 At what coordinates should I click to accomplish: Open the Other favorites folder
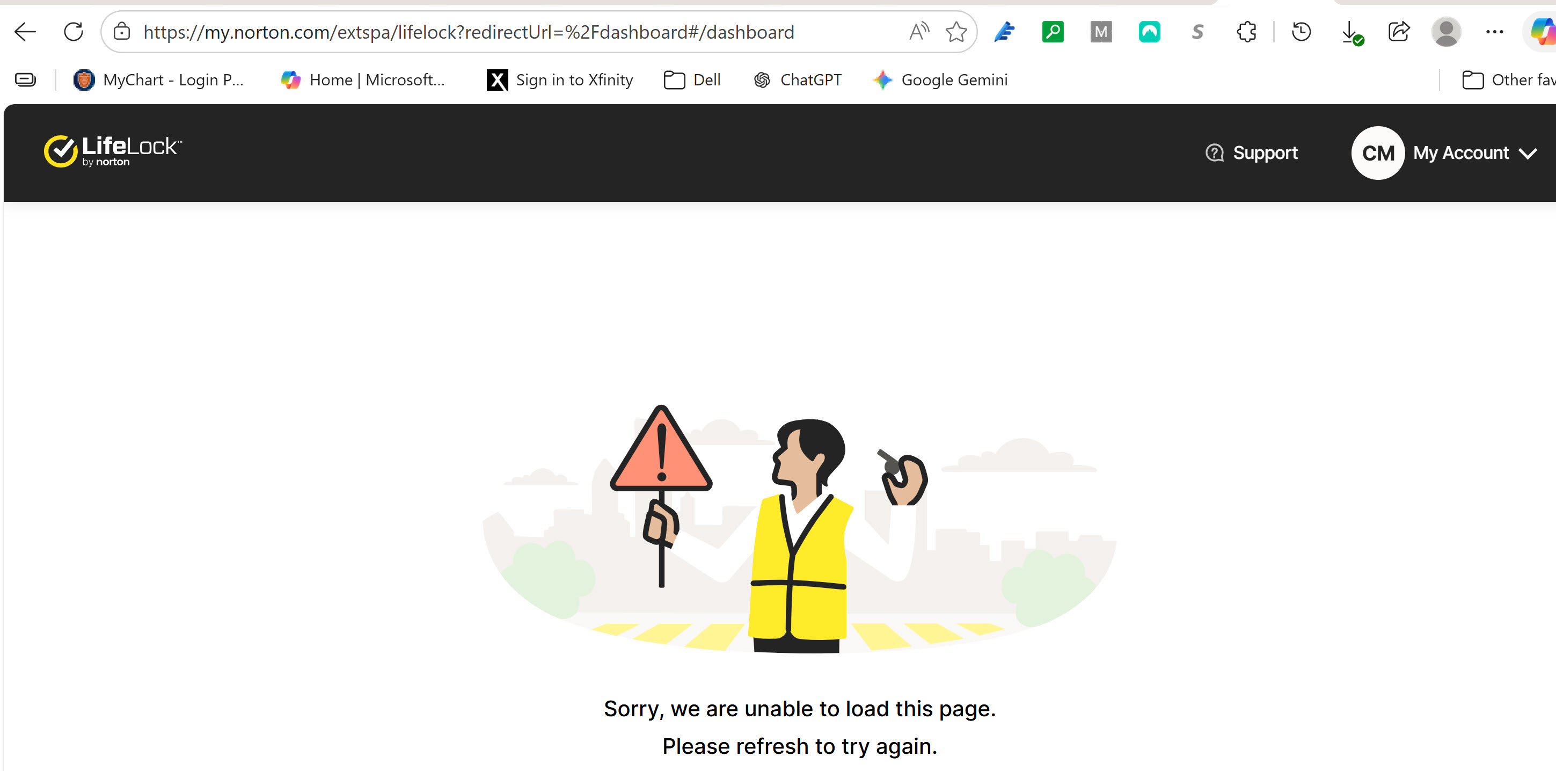click(1508, 80)
